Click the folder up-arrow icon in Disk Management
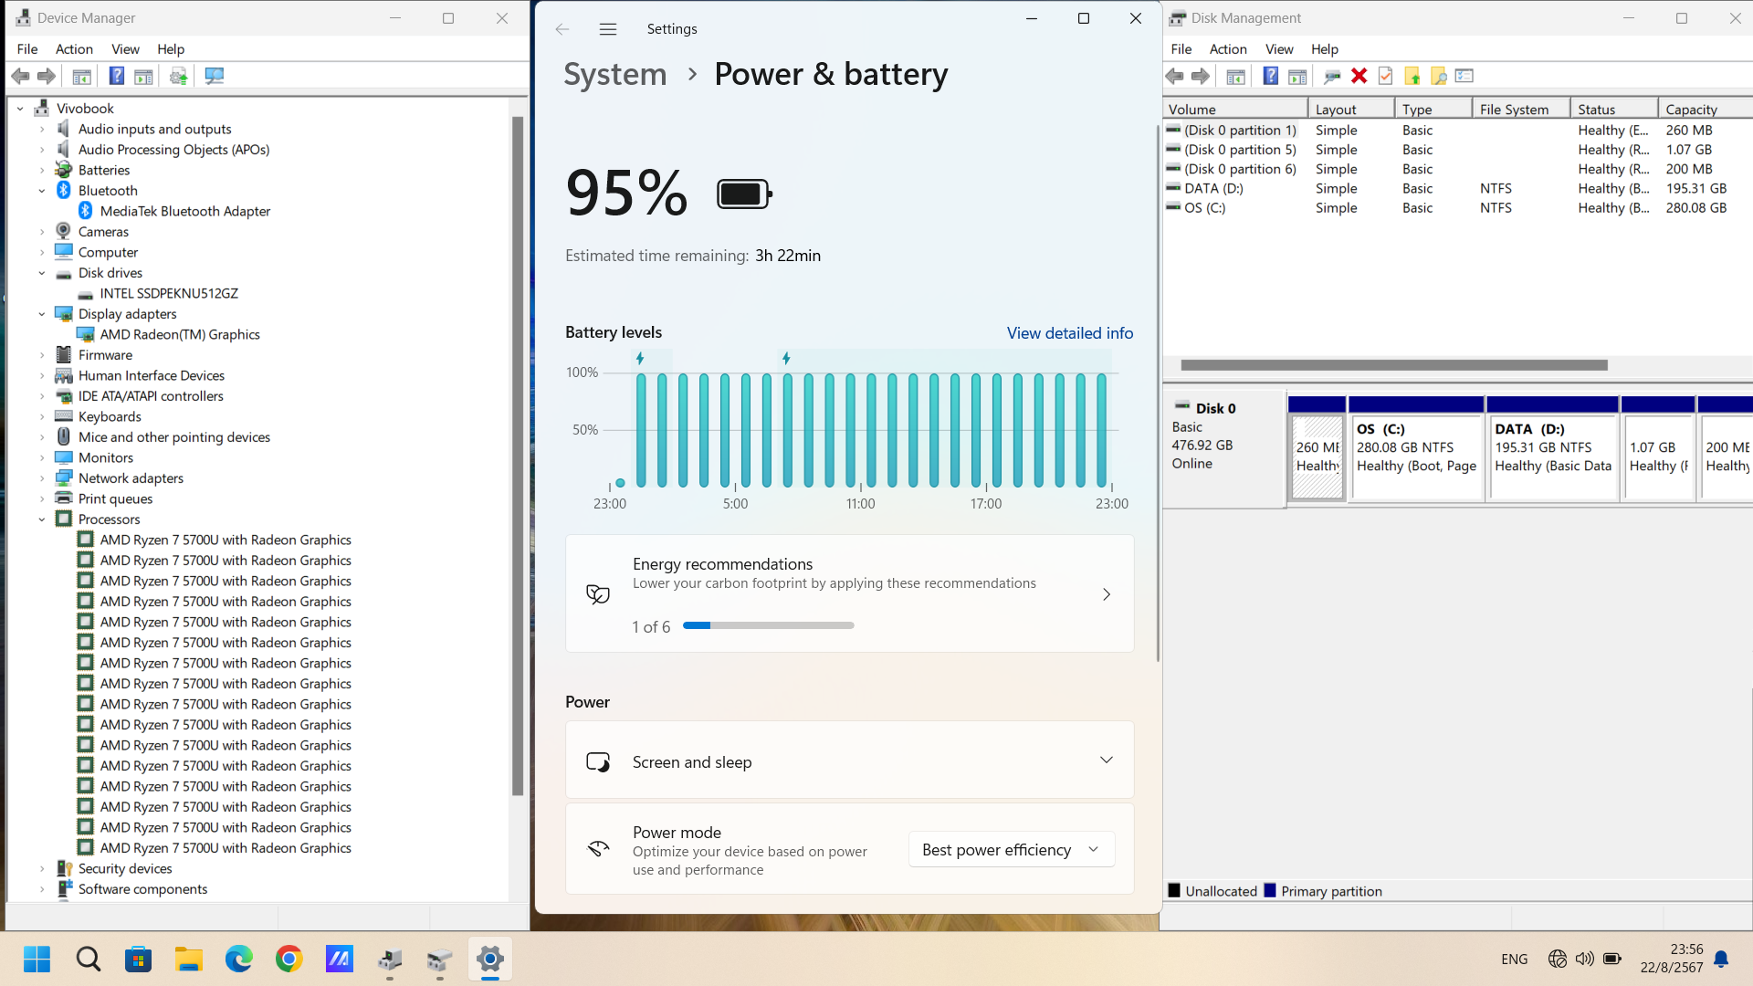1753x986 pixels. pos(1412,77)
